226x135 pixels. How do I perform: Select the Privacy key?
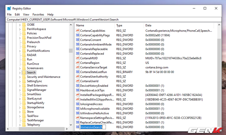coord(31,46)
